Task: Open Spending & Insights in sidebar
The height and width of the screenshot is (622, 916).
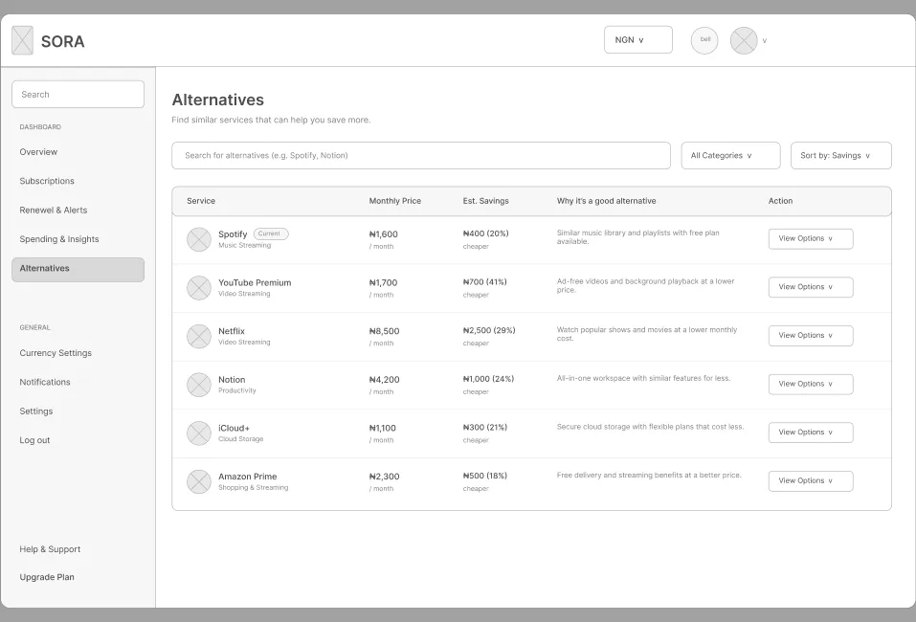Action: [x=59, y=239]
